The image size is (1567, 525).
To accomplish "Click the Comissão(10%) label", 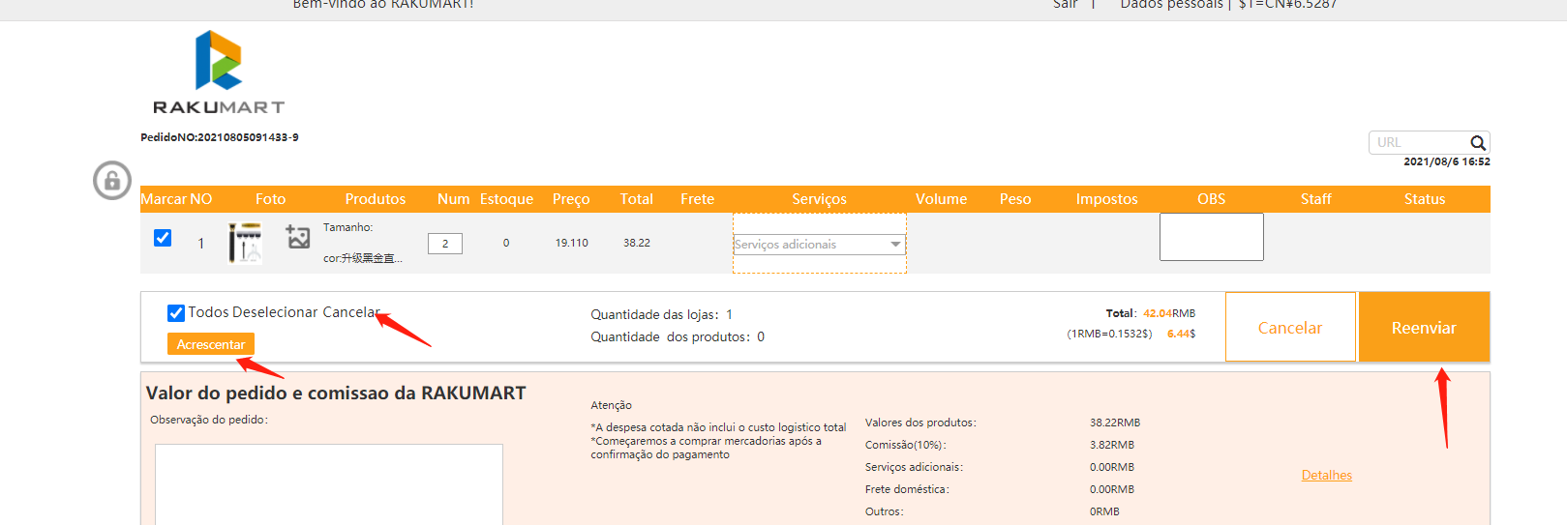I will (905, 445).
